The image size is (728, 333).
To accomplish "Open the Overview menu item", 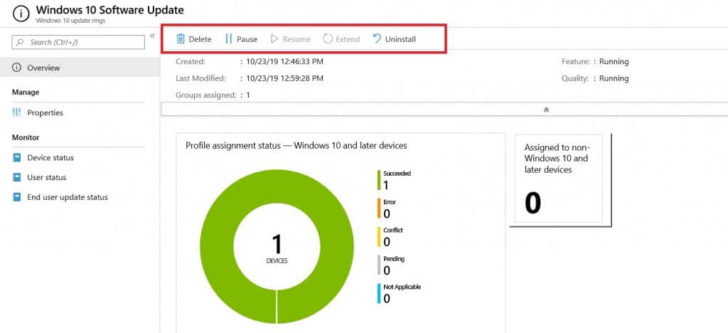I will point(80,68).
